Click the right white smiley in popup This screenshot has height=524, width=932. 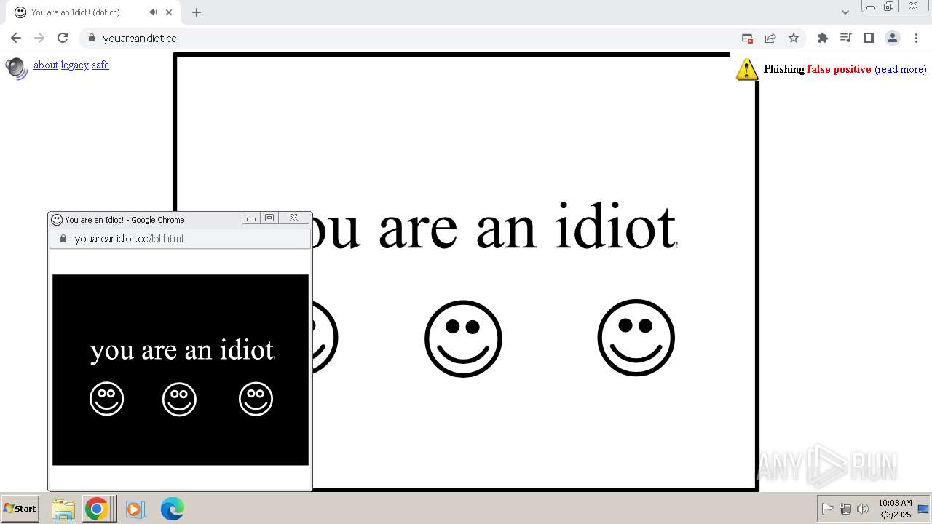pos(256,399)
